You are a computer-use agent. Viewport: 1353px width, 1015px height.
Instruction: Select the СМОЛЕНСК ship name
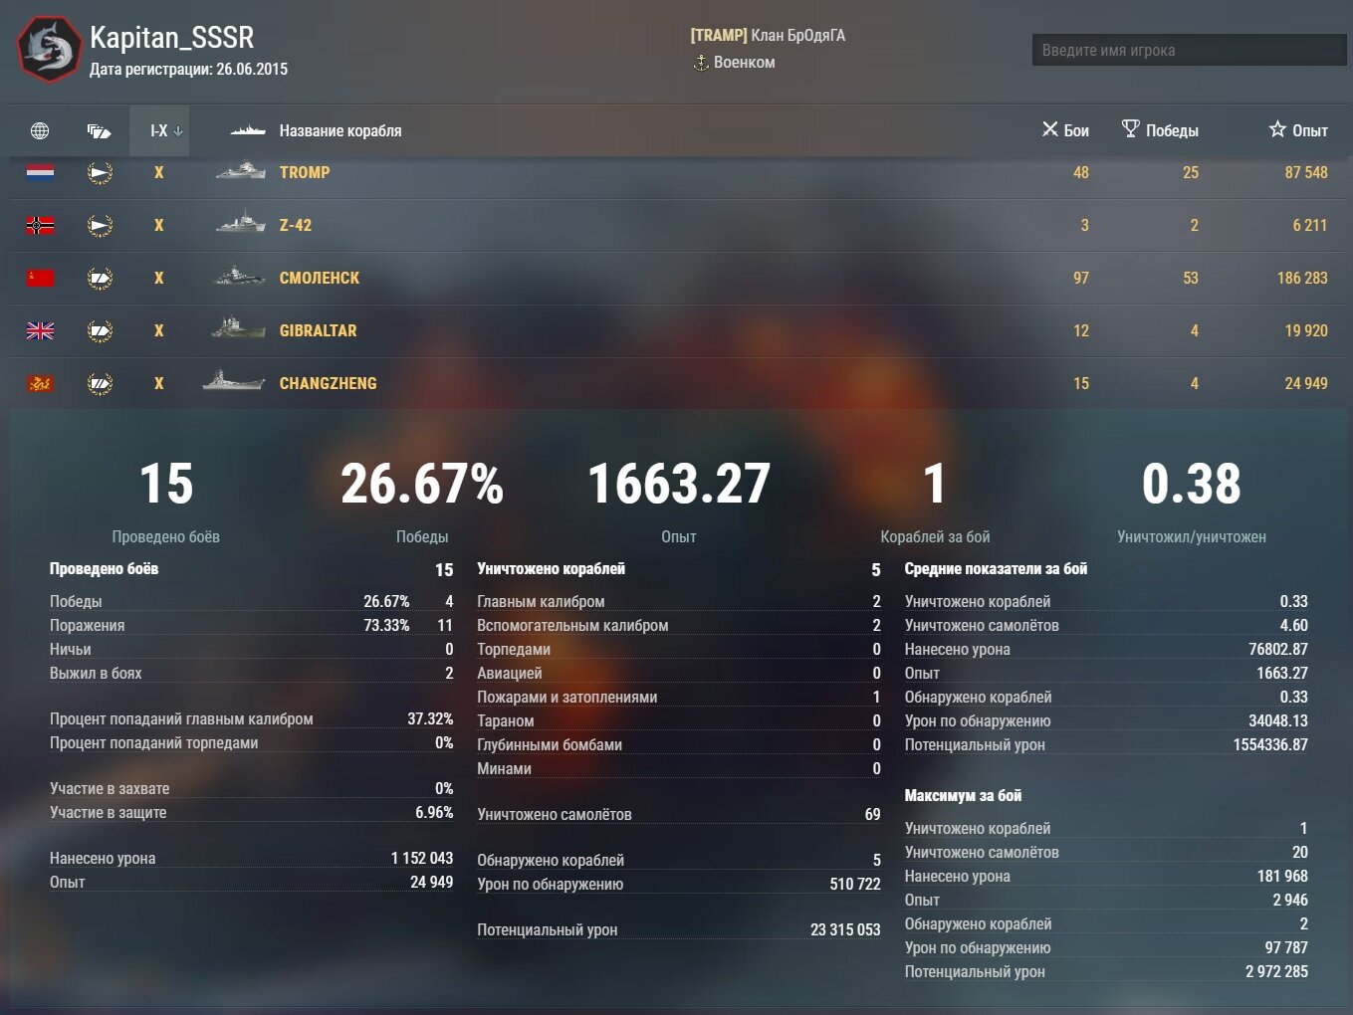(x=320, y=278)
